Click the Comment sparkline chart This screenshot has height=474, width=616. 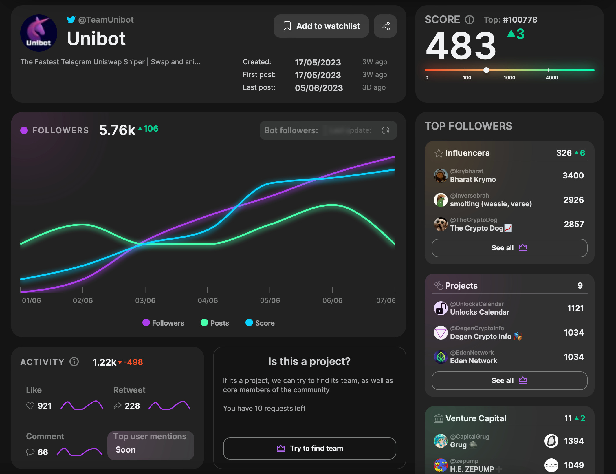click(x=80, y=451)
